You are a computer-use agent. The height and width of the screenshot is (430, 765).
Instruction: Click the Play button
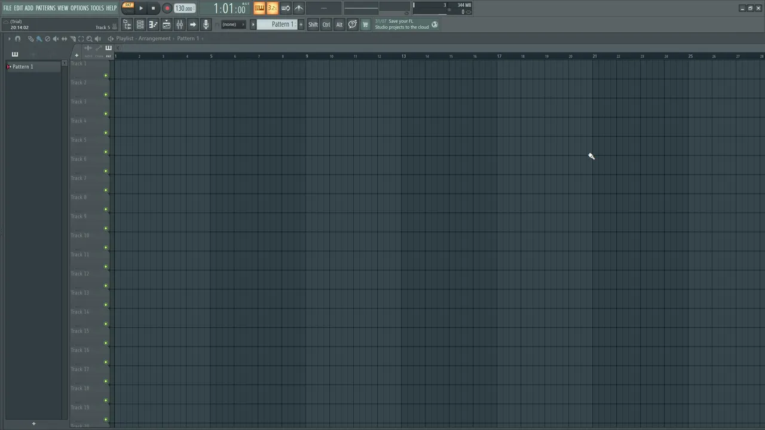[141, 8]
